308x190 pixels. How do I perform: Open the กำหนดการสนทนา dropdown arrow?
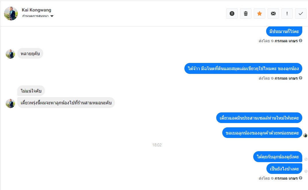pyautogui.click(x=52, y=16)
